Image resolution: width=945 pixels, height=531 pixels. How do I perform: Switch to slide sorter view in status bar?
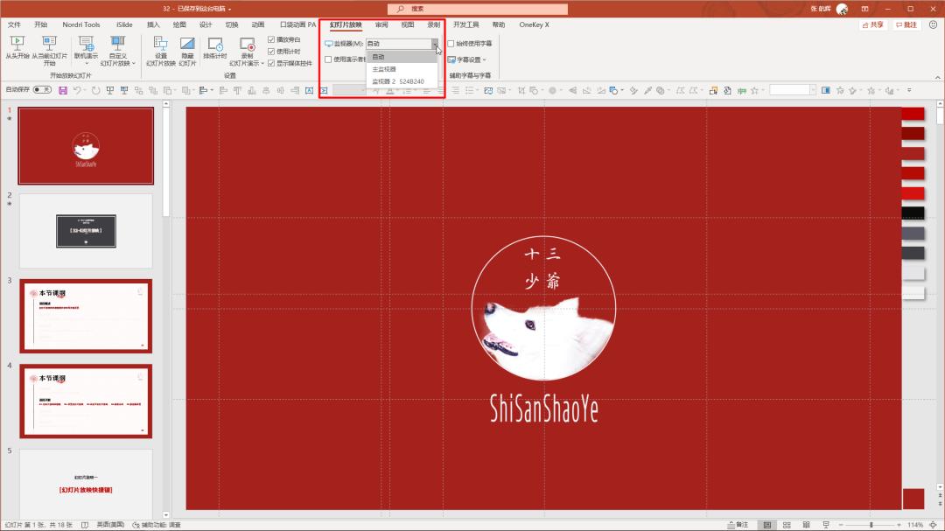click(x=786, y=525)
